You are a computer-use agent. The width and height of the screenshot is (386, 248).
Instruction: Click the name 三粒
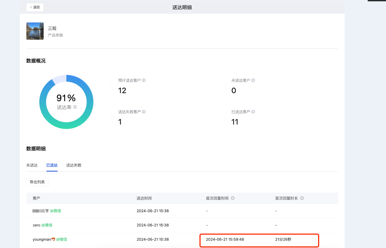click(52, 28)
